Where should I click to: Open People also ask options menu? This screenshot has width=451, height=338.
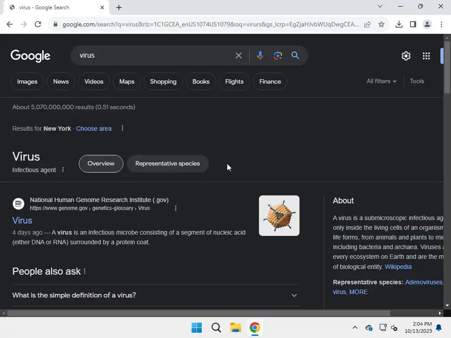coord(85,271)
